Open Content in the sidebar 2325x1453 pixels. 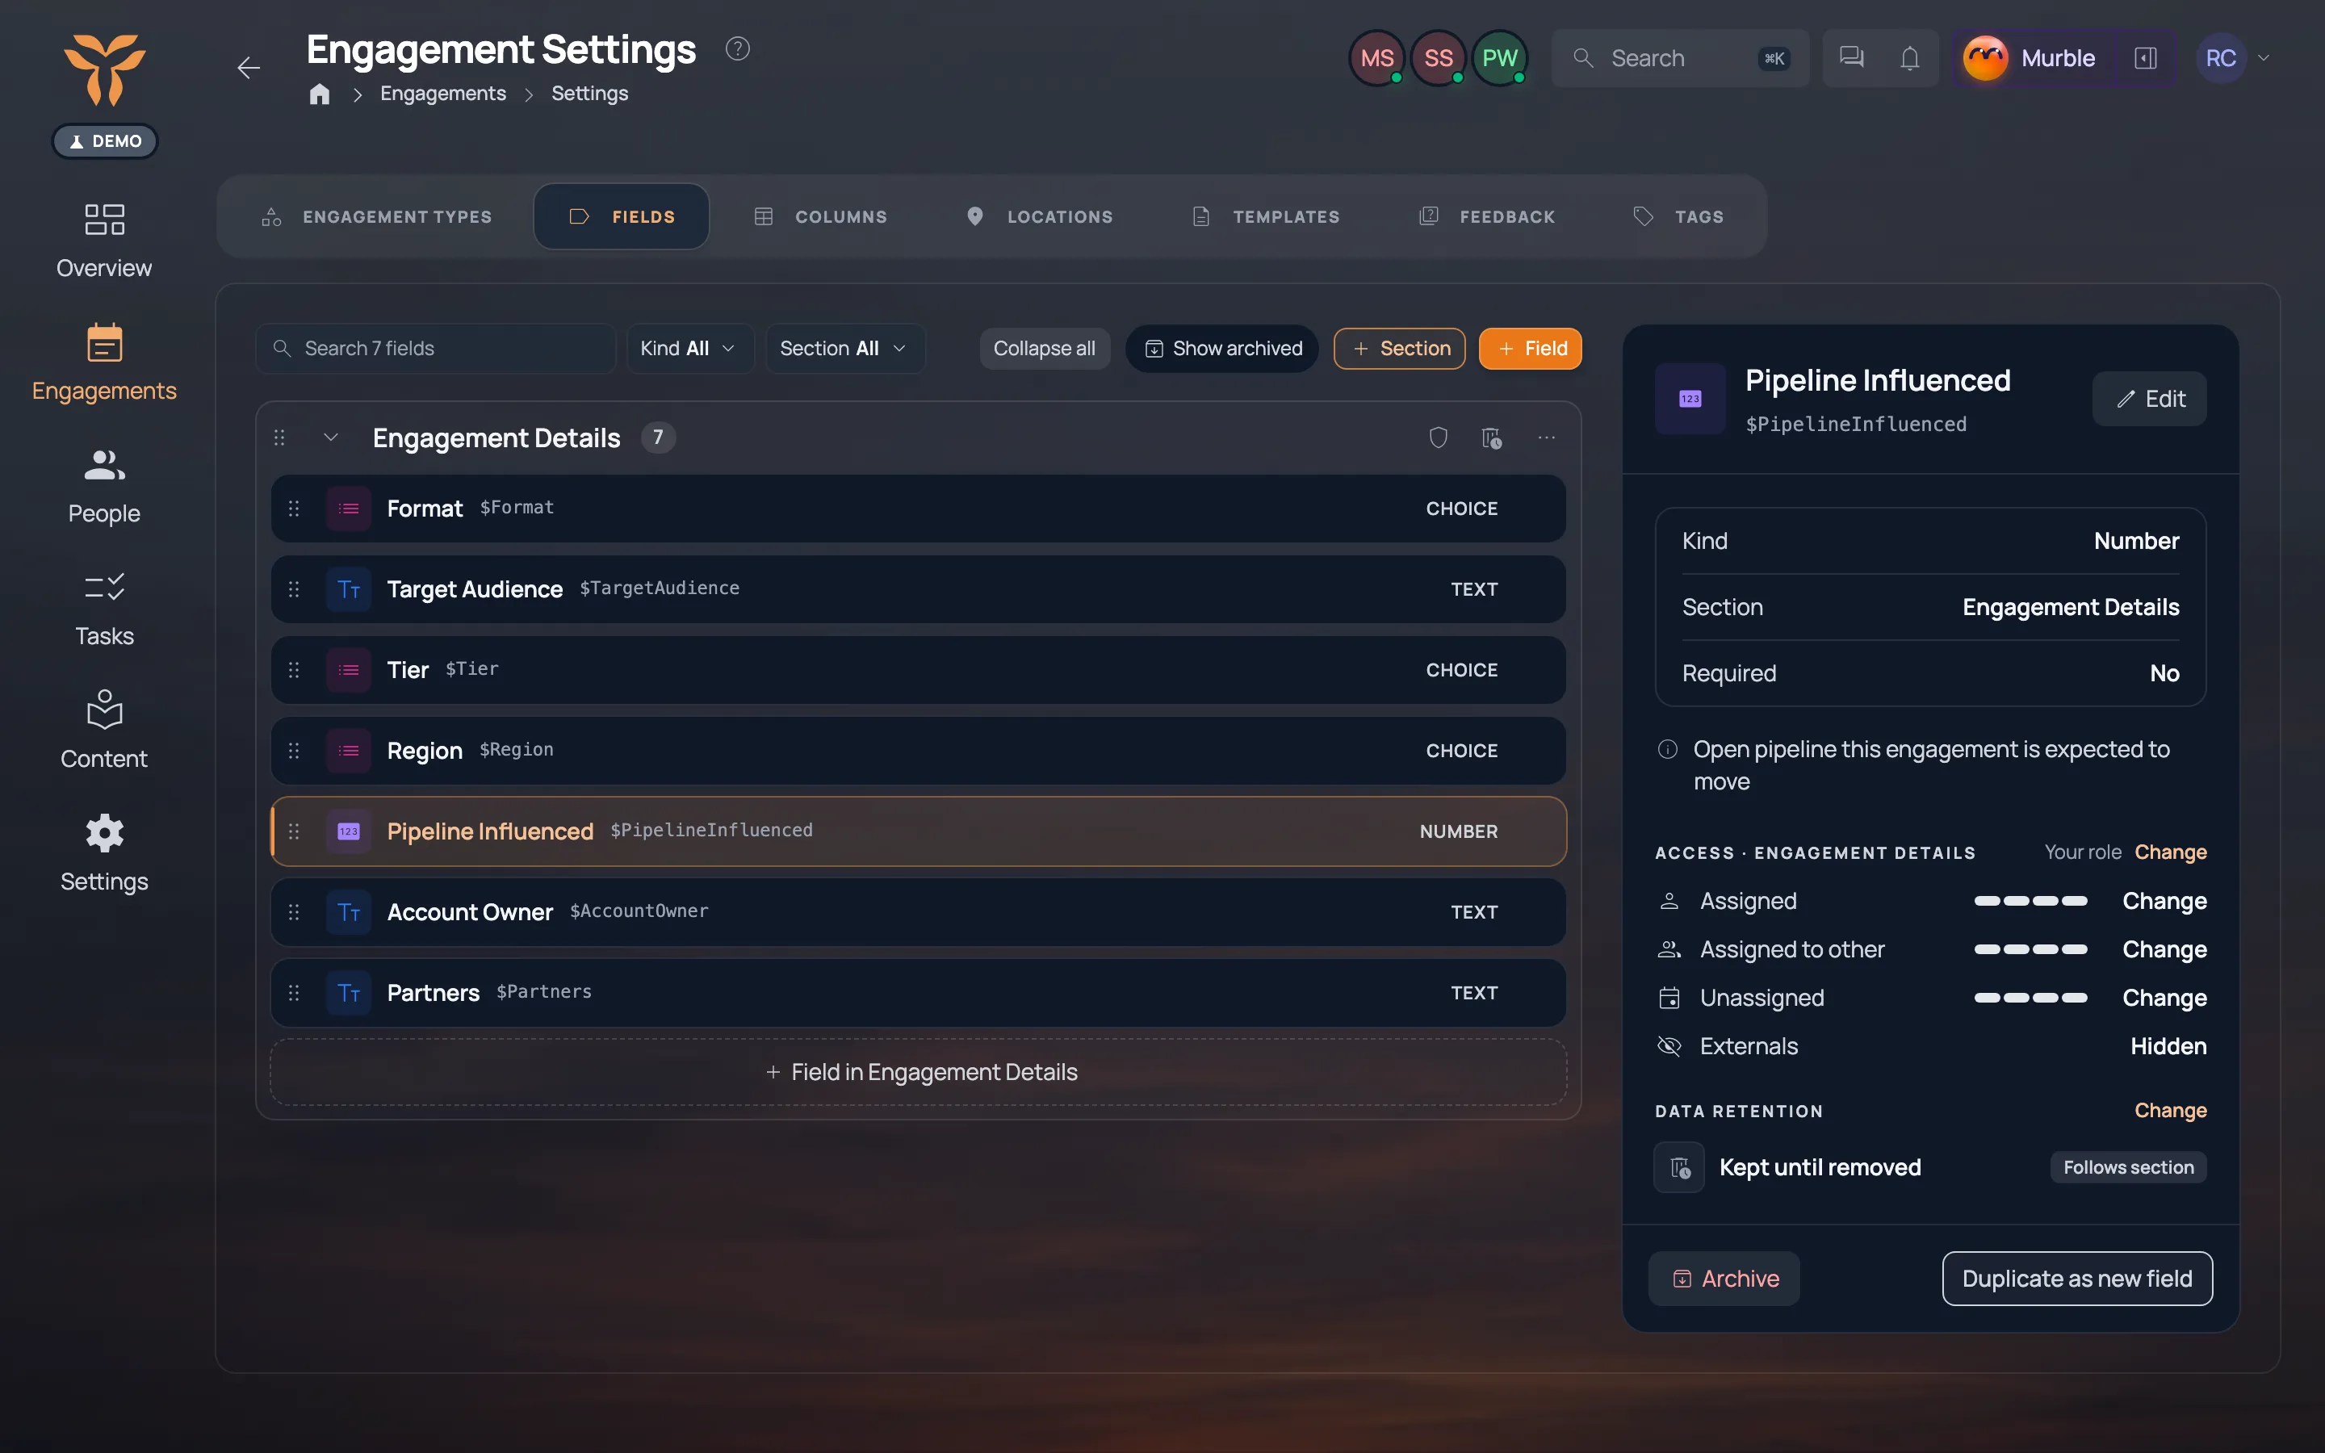[104, 731]
